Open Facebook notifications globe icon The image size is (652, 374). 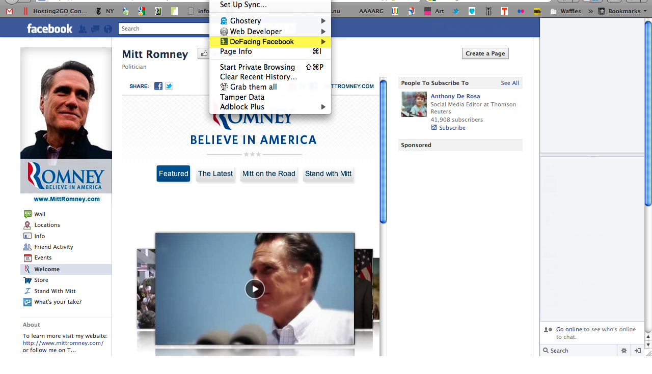point(107,29)
